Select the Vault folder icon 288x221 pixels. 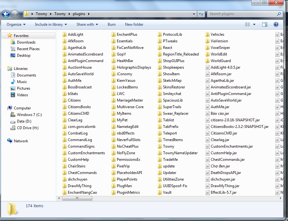point(160,192)
